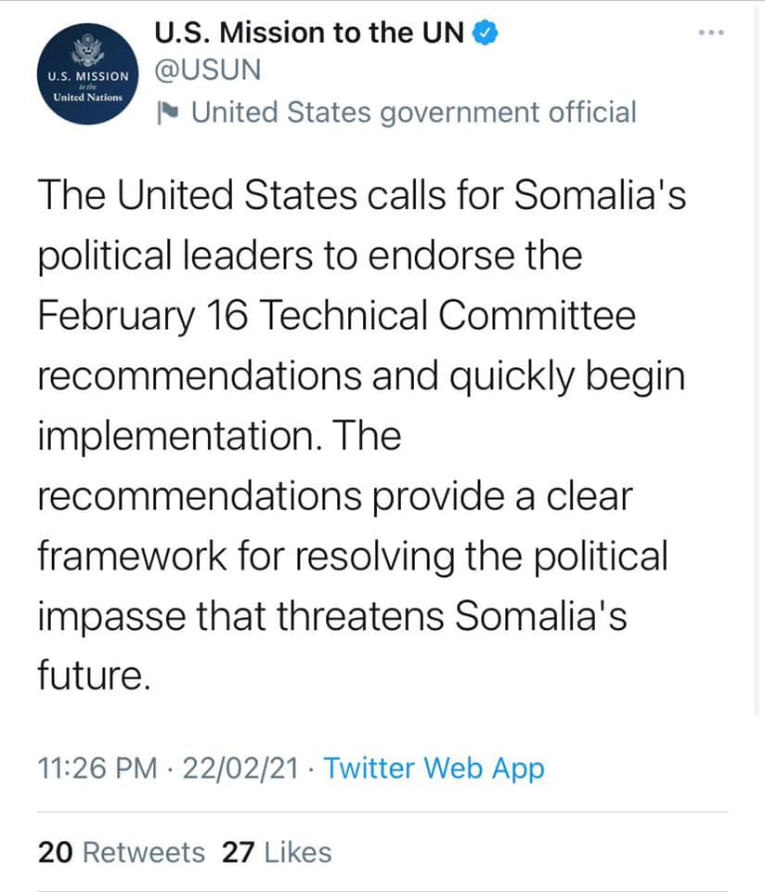Click the Retweets label text
The height and width of the screenshot is (892, 765).
click(x=144, y=852)
